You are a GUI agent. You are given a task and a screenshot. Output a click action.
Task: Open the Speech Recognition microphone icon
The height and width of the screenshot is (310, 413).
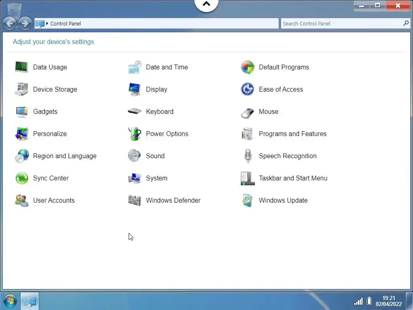click(248, 156)
